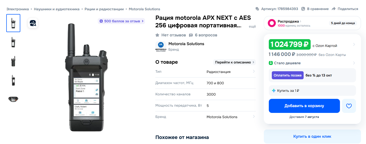Click the visual search icon on photo
366x144 pixels.
point(33,23)
